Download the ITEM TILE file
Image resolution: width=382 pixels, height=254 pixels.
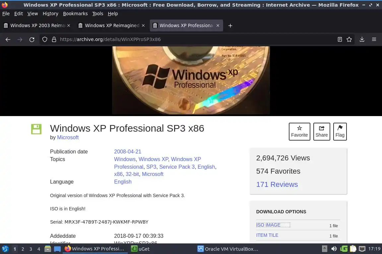point(267,235)
